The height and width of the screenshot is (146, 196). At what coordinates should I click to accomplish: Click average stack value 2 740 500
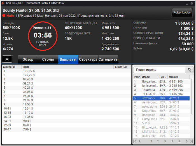pos(110,49)
